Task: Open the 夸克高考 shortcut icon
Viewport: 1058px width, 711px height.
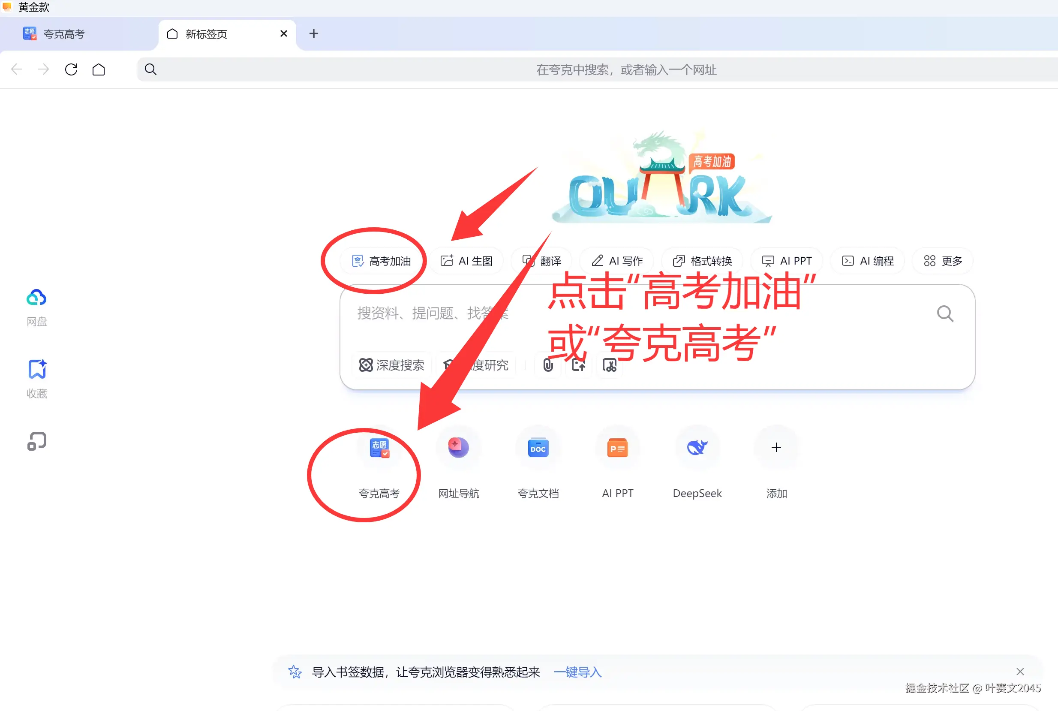Action: click(379, 448)
